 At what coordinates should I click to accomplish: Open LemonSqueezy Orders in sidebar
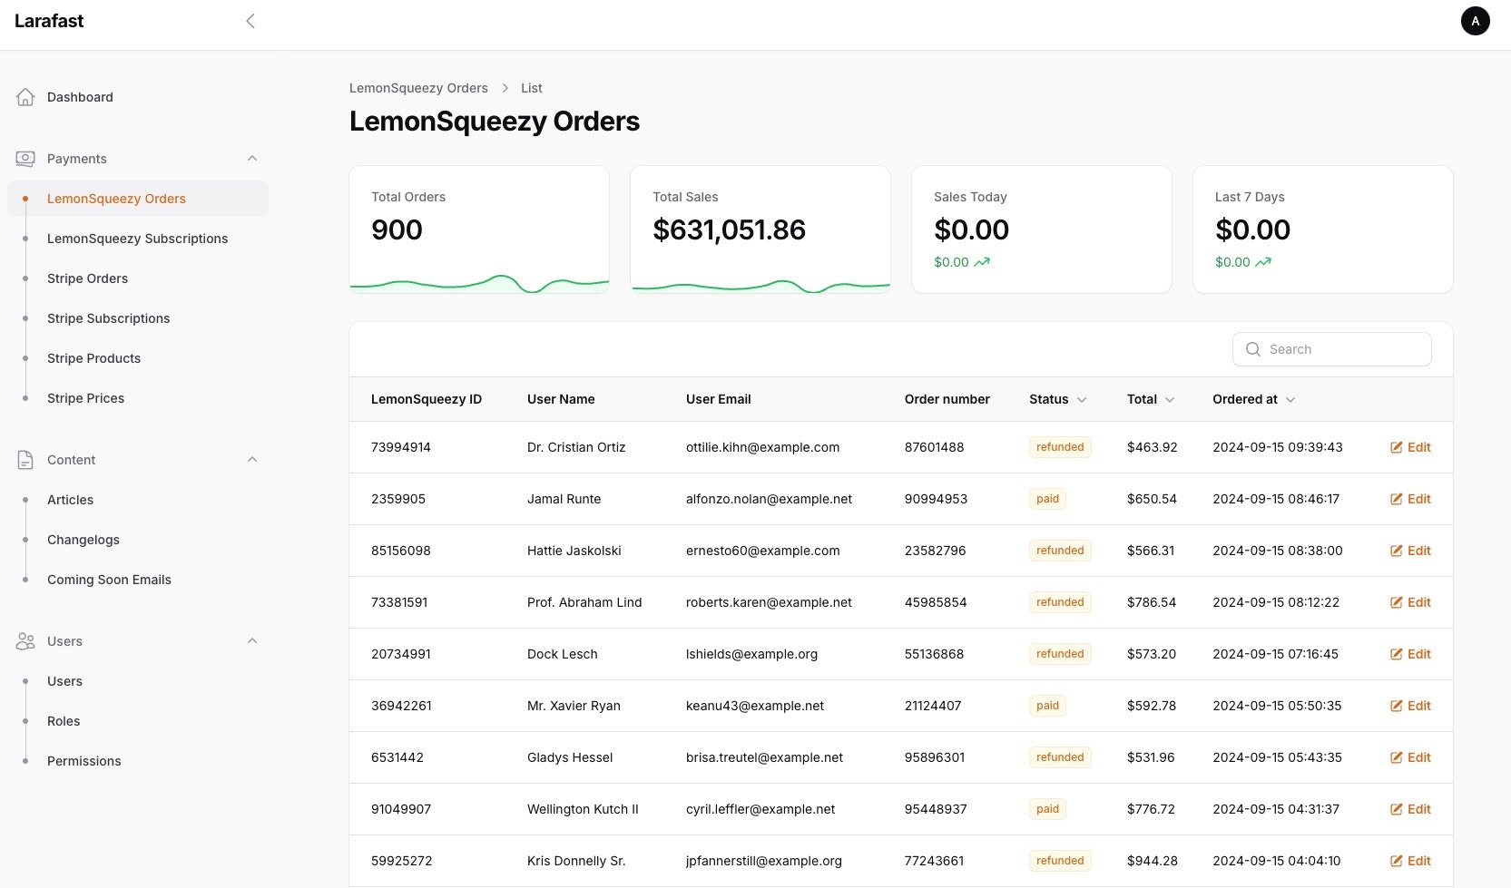[138, 199]
